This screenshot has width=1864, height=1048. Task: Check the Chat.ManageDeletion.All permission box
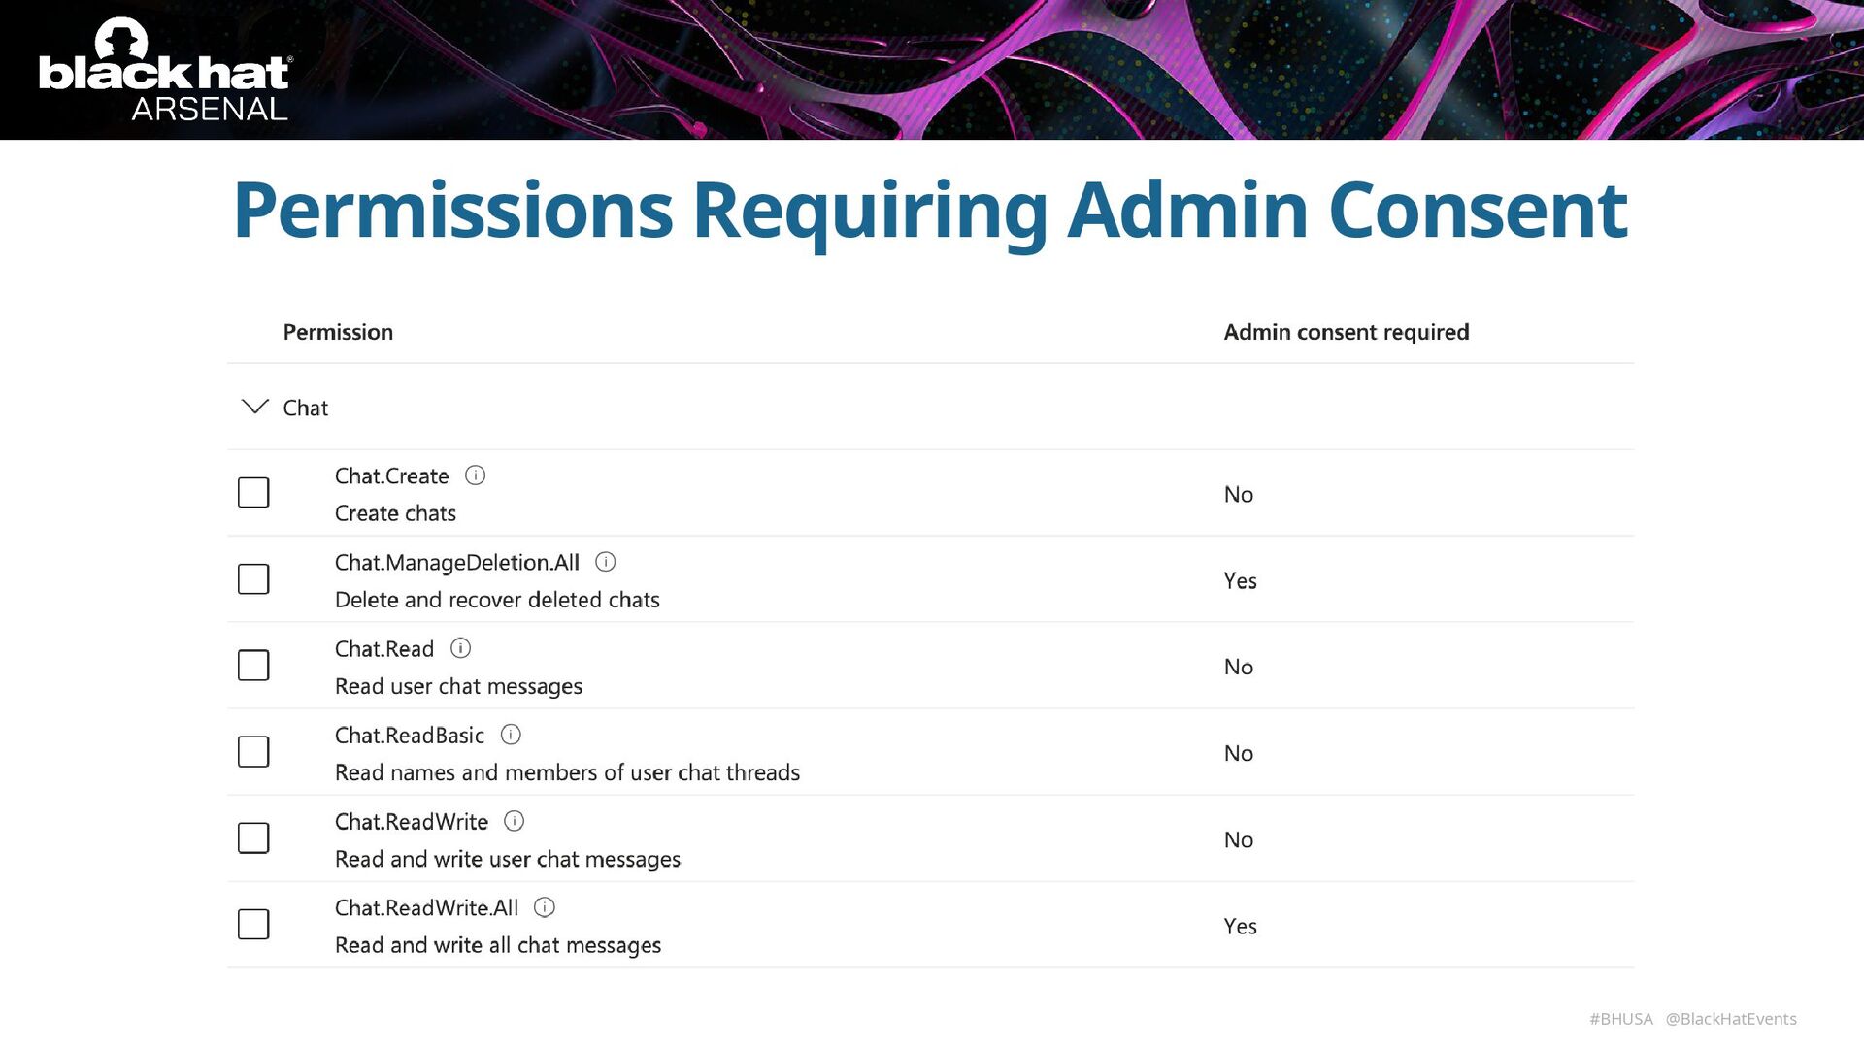pos(253,579)
